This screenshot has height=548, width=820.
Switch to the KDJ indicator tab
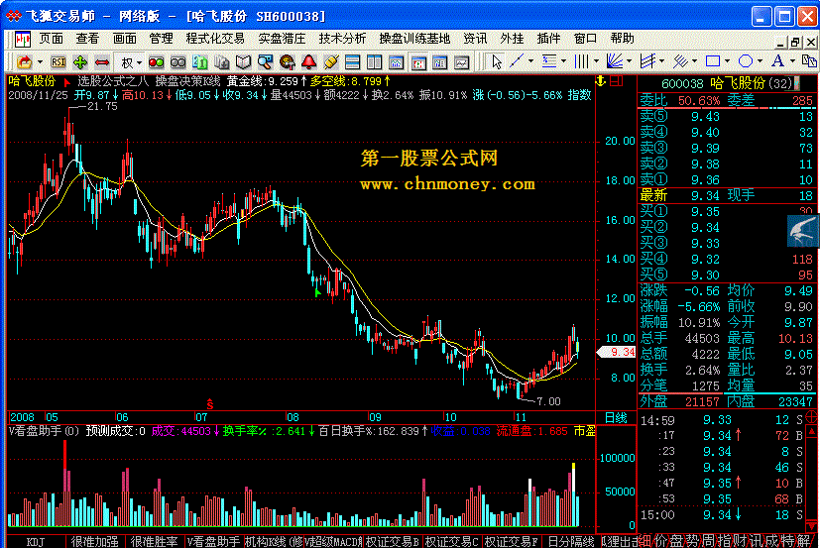point(36,542)
